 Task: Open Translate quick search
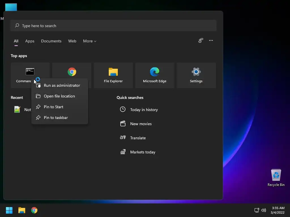(x=133, y=138)
